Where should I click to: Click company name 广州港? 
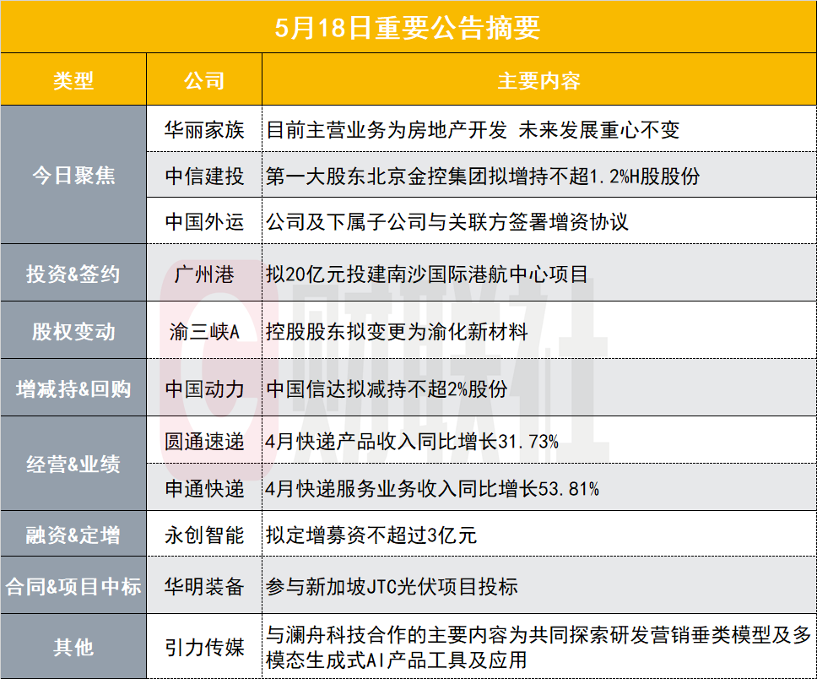(204, 274)
